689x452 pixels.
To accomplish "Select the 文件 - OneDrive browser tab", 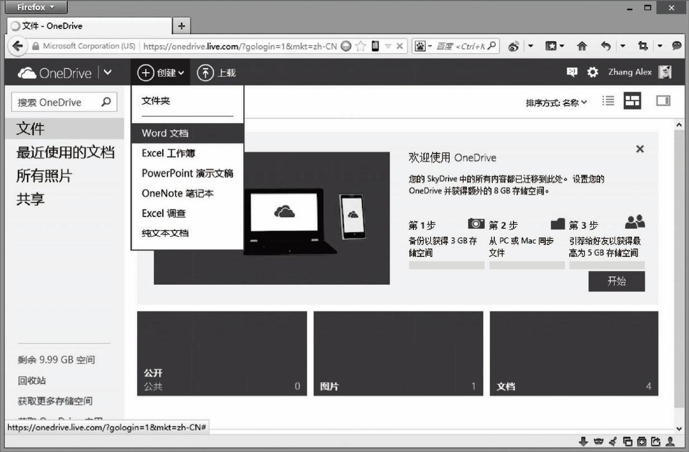I will (x=89, y=26).
